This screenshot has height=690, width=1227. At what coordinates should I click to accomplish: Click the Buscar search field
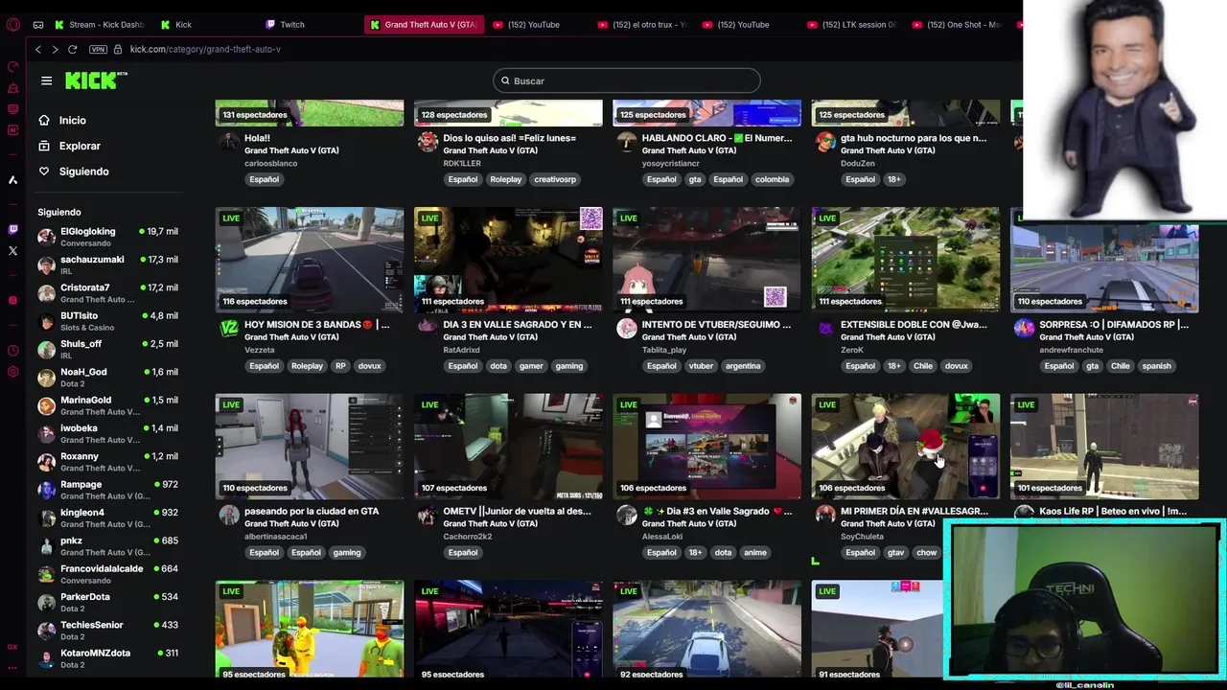627,80
